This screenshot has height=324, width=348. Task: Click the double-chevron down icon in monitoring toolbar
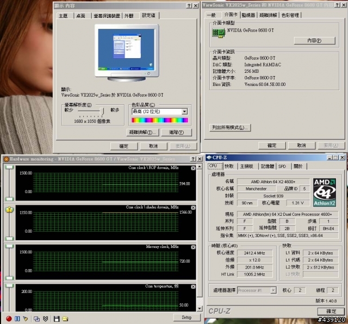pos(46,319)
